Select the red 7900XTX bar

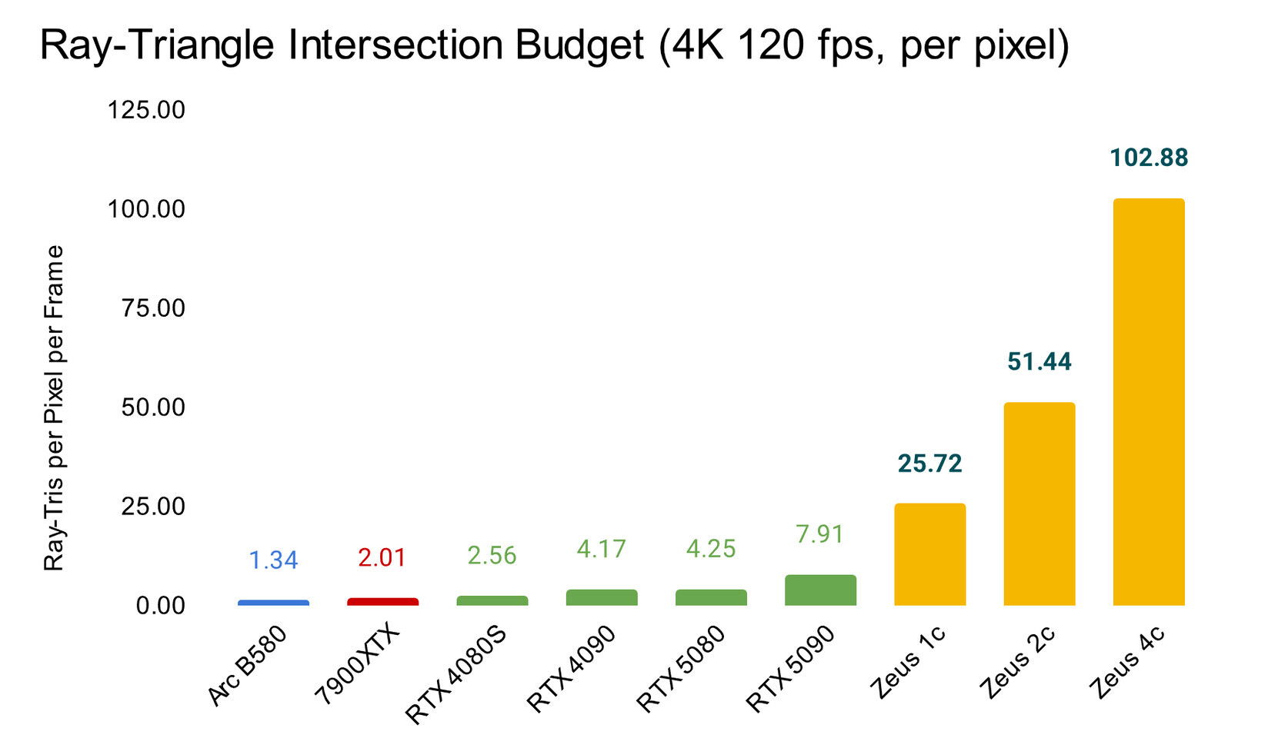click(383, 602)
